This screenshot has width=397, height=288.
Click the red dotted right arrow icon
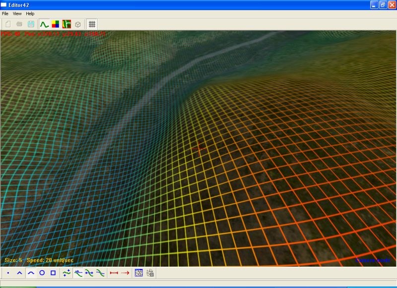pyautogui.click(x=125, y=273)
